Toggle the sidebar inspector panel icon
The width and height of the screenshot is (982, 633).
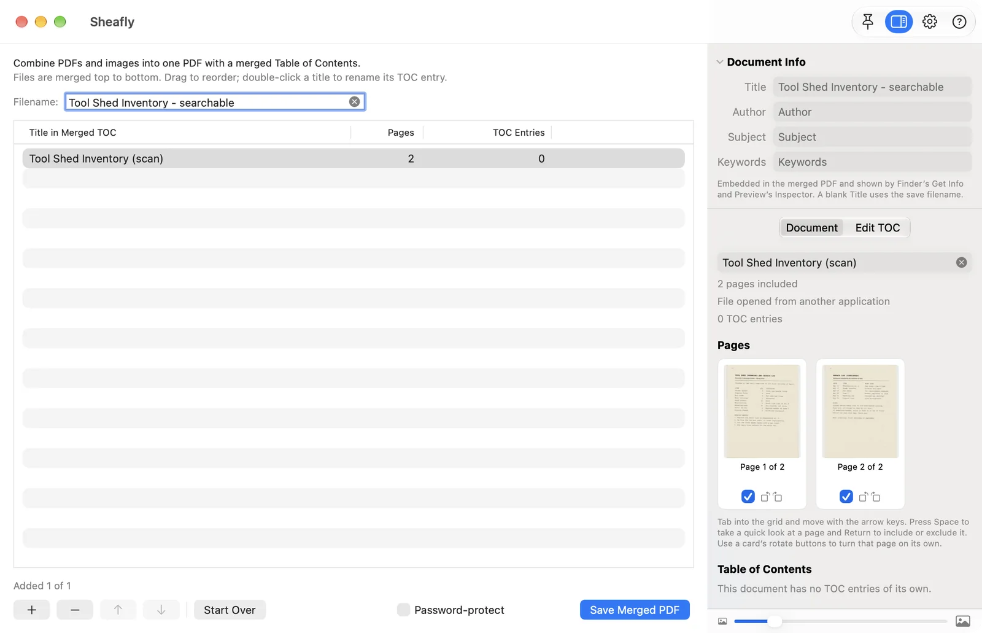click(899, 22)
